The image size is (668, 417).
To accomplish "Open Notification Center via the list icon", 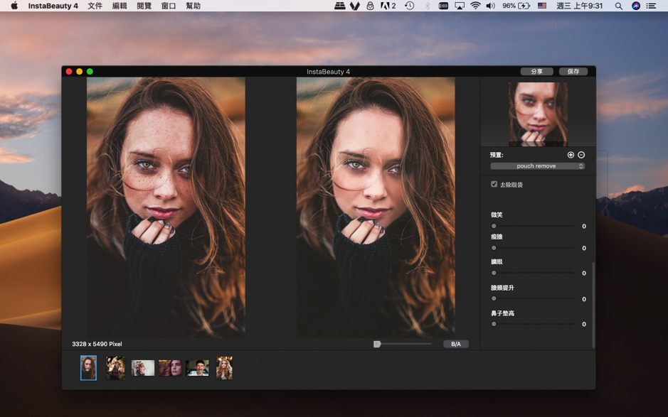I will pyautogui.click(x=650, y=6).
